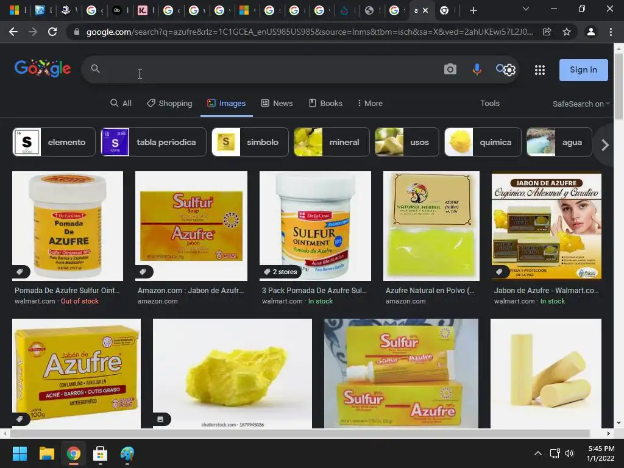Open Jabon de Azufre - Walmart.co... link
Screen dimensions: 624x468
[547, 291]
